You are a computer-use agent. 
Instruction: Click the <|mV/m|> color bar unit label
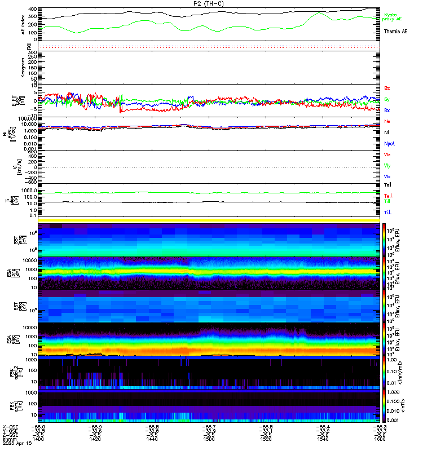[400, 373]
